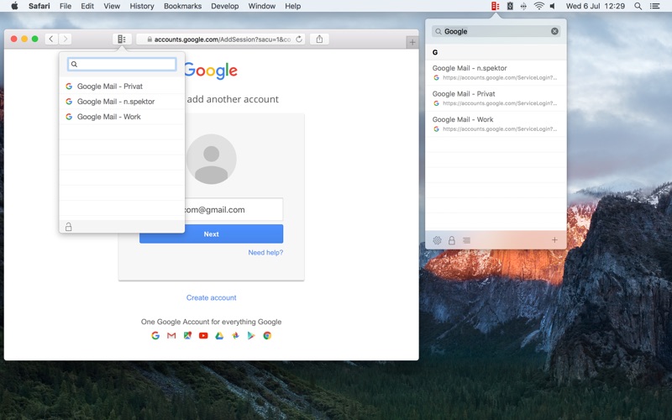This screenshot has height=420, width=672.
Task: Click the Need help? link
Action: point(265,253)
